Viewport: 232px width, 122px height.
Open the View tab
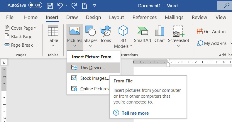pyautogui.click(x=221, y=18)
